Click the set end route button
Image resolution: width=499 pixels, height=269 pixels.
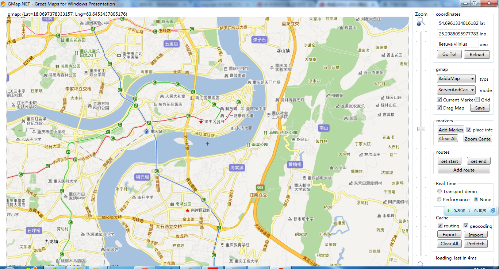click(x=479, y=161)
